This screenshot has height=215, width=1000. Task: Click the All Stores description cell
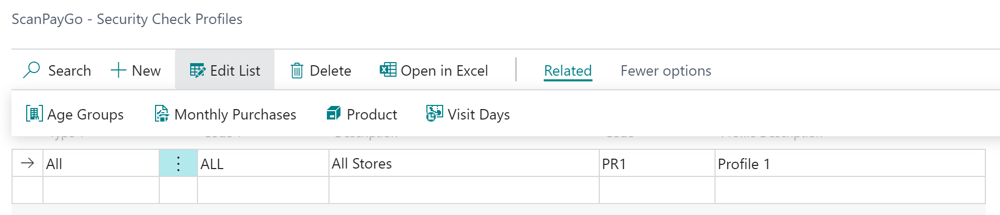463,163
